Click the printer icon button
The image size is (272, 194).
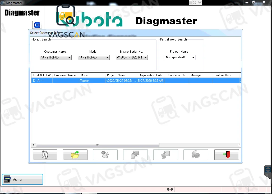click(x=196, y=155)
